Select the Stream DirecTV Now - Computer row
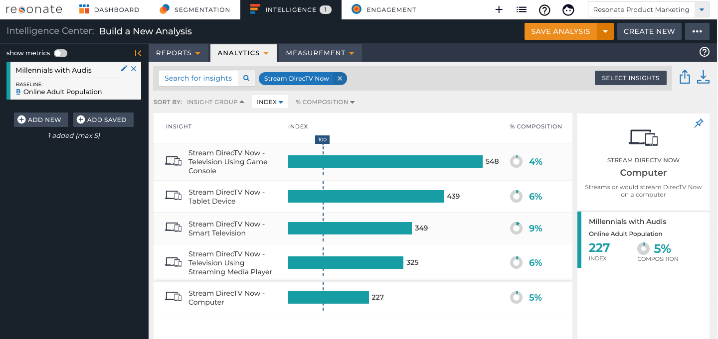The width and height of the screenshot is (718, 339). pyautogui.click(x=363, y=298)
